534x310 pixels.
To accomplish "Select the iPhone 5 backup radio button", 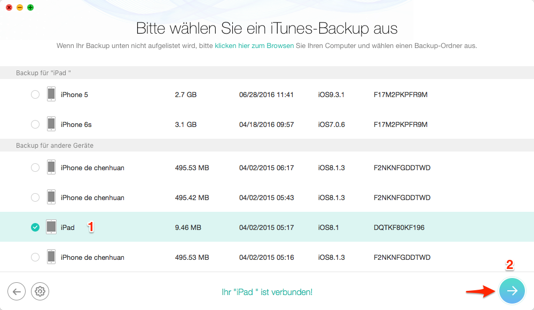I will 35,94.
